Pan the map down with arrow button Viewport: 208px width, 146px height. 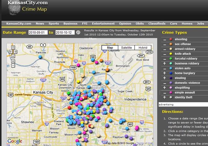click(x=13, y=56)
